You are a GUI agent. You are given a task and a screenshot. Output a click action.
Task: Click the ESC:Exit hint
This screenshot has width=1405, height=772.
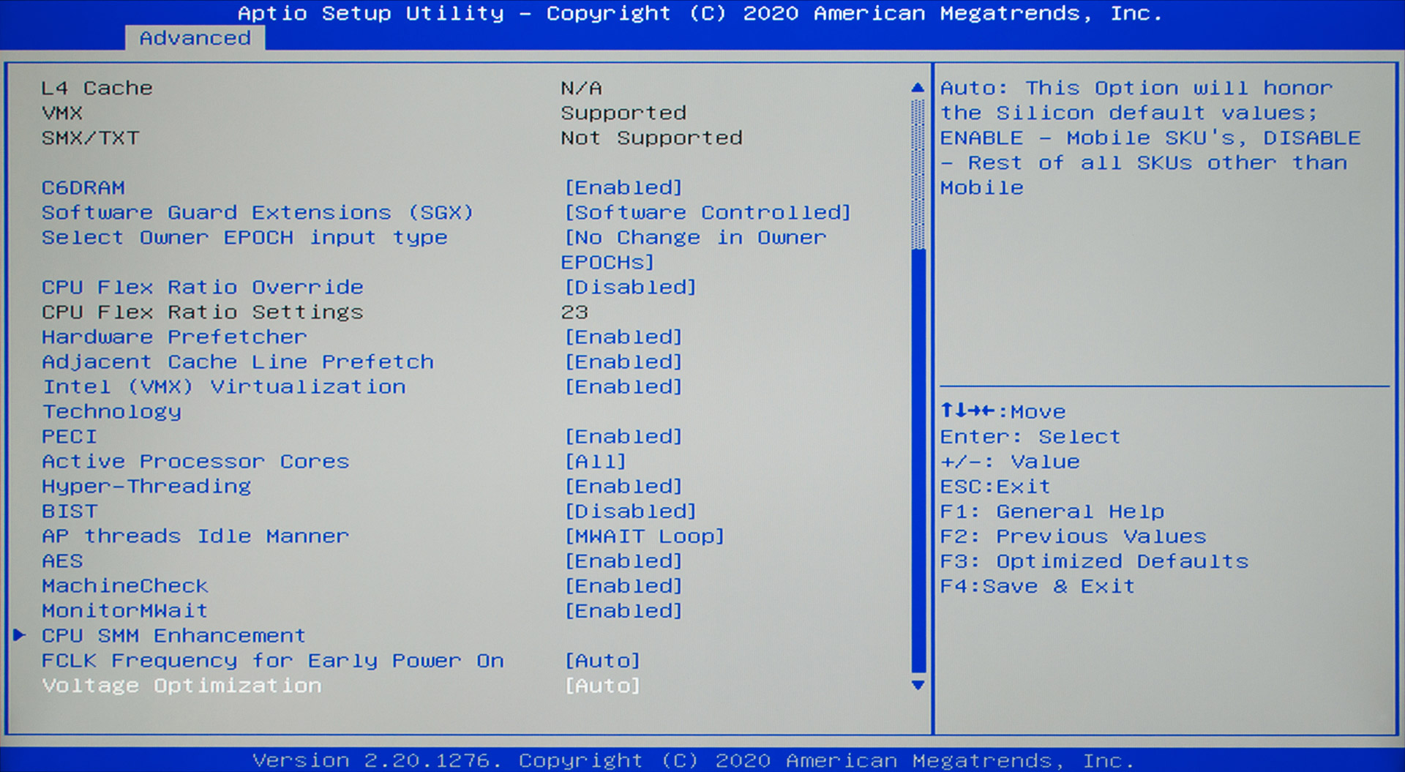pyautogui.click(x=995, y=487)
